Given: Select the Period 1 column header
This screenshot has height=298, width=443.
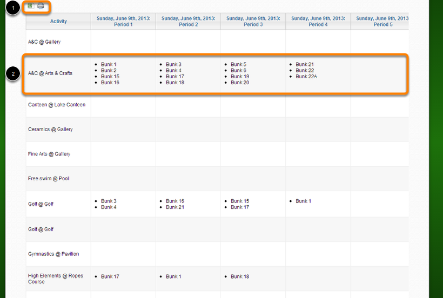Looking at the screenshot, I should pyautogui.click(x=123, y=21).
